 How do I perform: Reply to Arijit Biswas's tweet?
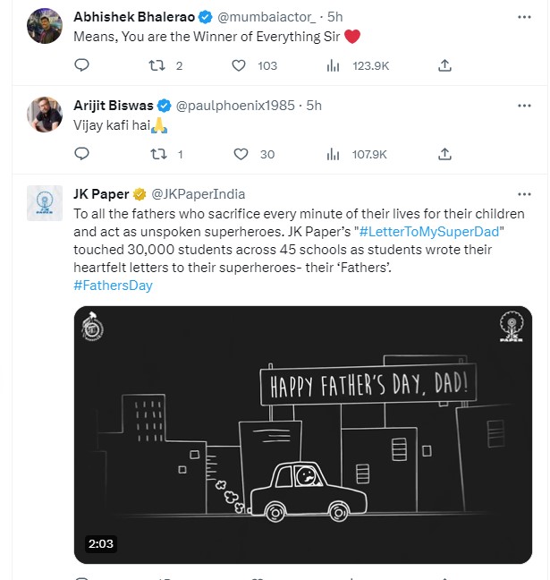pos(81,154)
